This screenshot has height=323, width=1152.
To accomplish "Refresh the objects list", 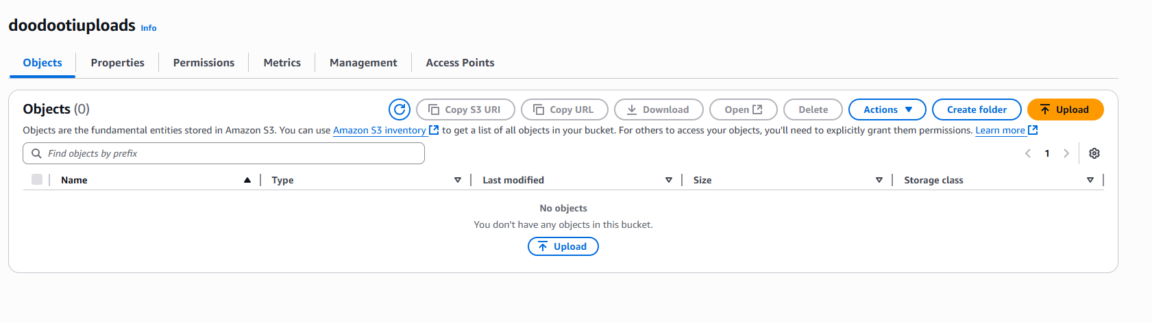I will (400, 109).
